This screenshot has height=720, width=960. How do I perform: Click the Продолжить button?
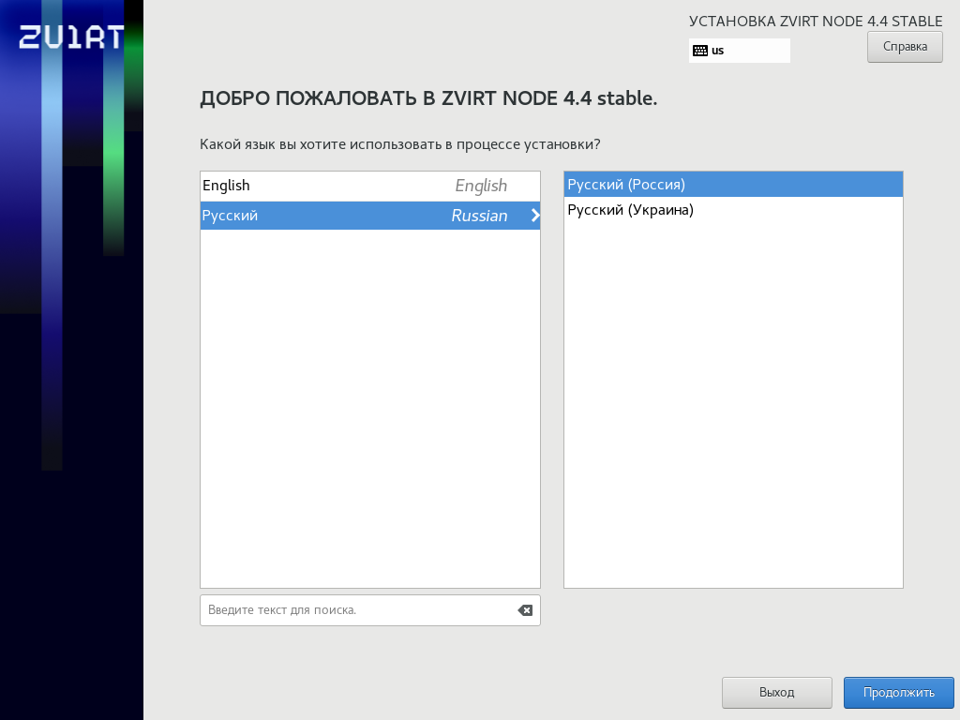pyautogui.click(x=898, y=693)
